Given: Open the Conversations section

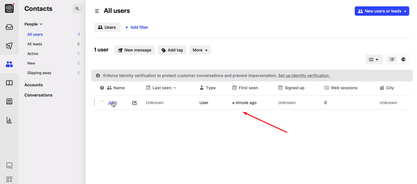Looking at the screenshot, I should [x=38, y=95].
